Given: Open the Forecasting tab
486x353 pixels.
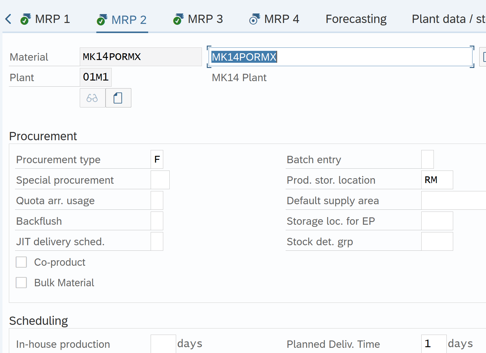Looking at the screenshot, I should point(356,19).
